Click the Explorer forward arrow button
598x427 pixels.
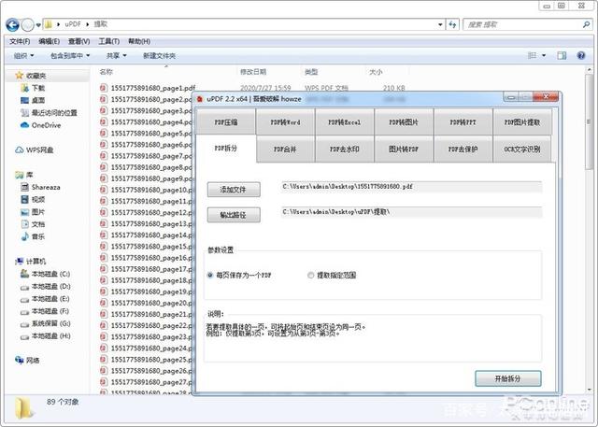(27, 25)
